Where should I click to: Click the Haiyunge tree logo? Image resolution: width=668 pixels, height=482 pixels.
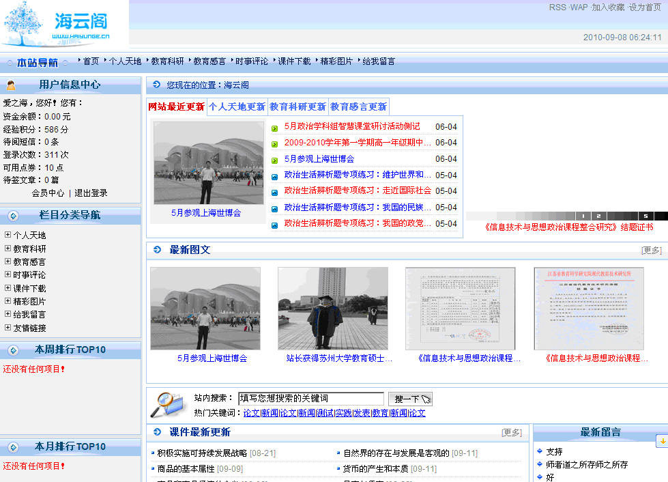point(56,23)
